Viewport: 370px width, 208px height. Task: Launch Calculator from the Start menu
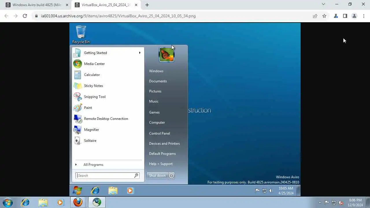92,75
